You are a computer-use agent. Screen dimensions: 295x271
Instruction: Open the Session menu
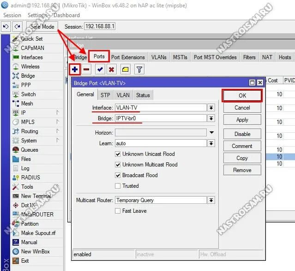12,15
